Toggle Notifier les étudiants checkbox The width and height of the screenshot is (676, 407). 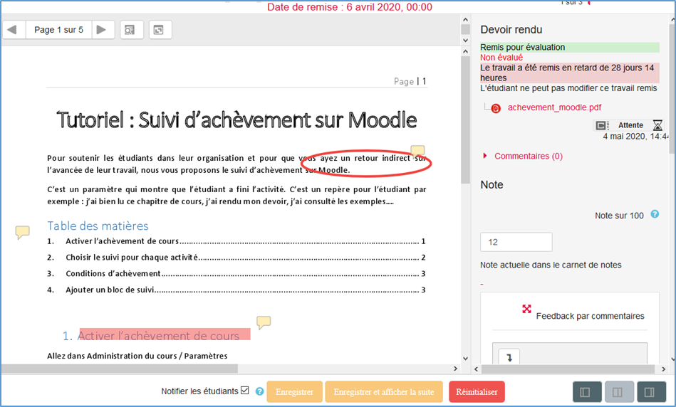(x=245, y=391)
